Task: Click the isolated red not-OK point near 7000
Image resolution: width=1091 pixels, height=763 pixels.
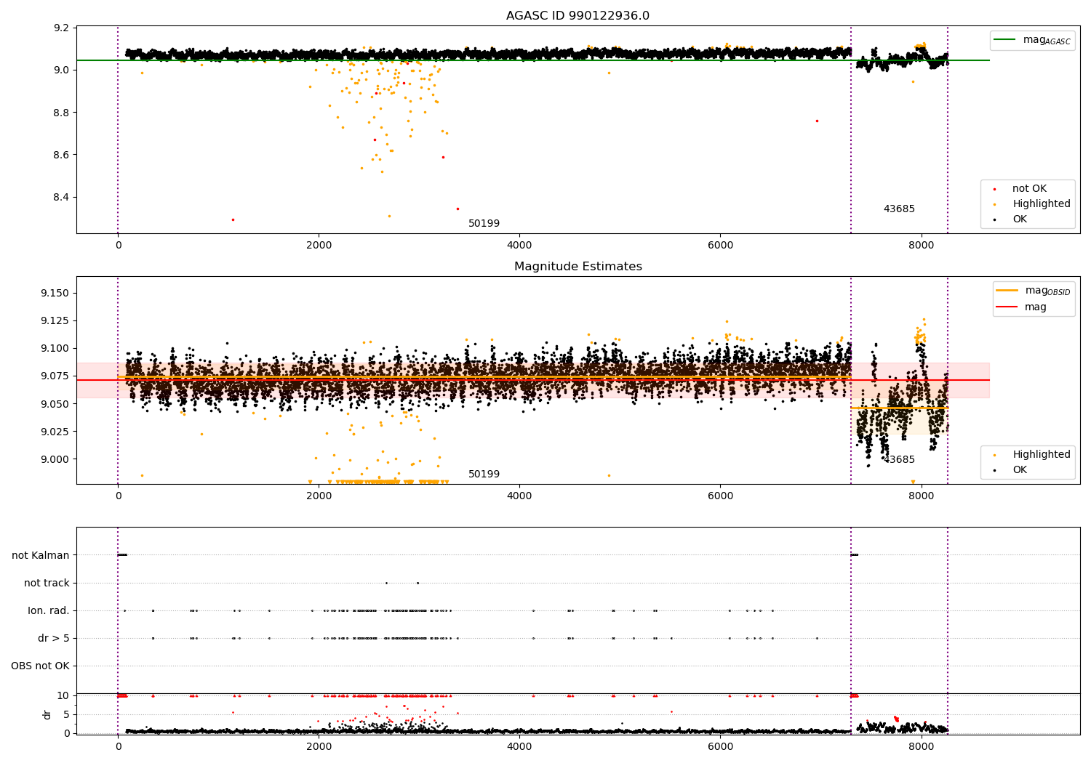Action: [817, 121]
